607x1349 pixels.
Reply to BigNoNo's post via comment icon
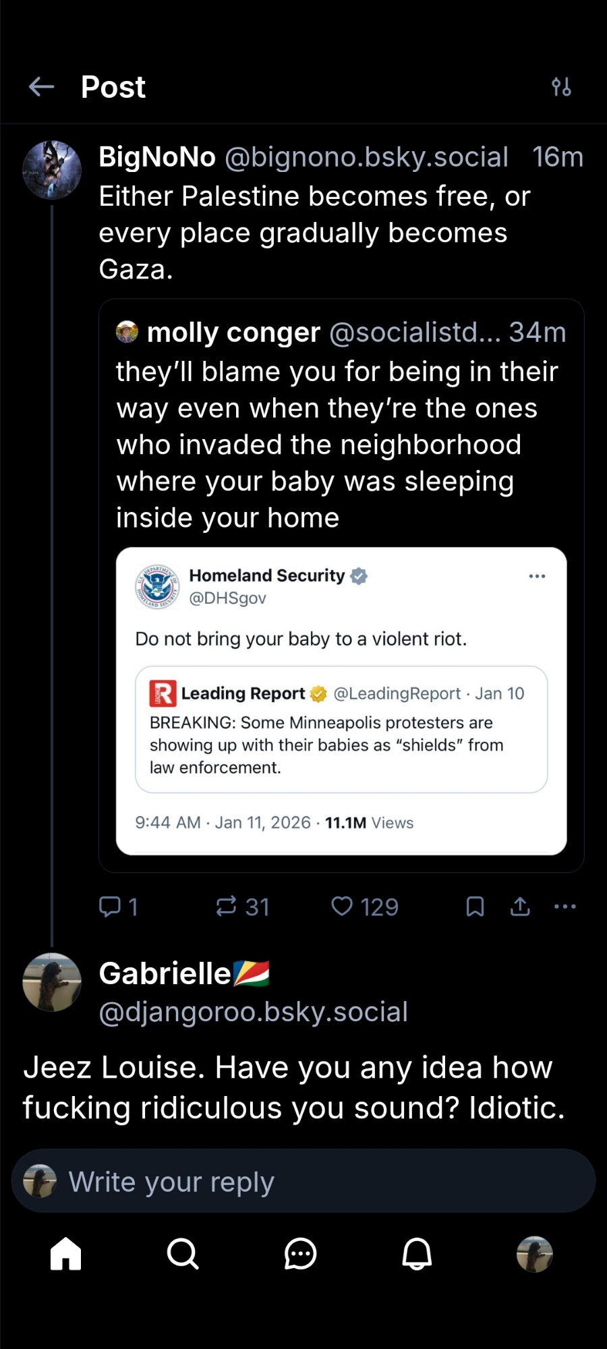coord(111,907)
